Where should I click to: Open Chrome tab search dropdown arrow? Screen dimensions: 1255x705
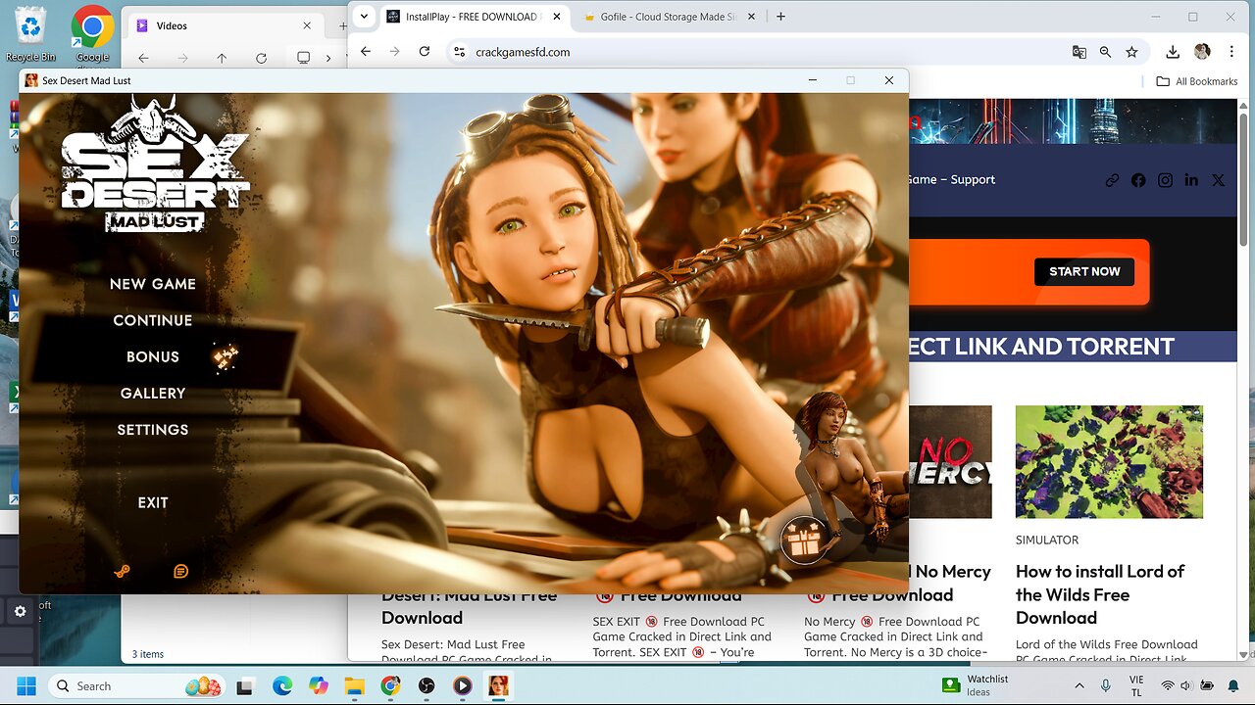pos(364,17)
